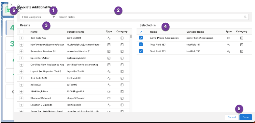Sort Results by Type column header

(109, 31)
